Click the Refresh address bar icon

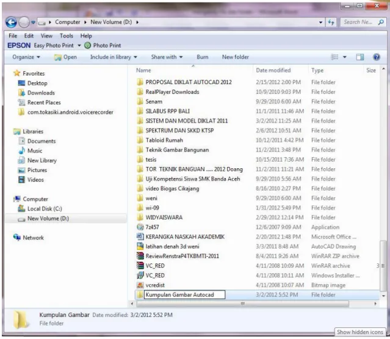(x=331, y=23)
